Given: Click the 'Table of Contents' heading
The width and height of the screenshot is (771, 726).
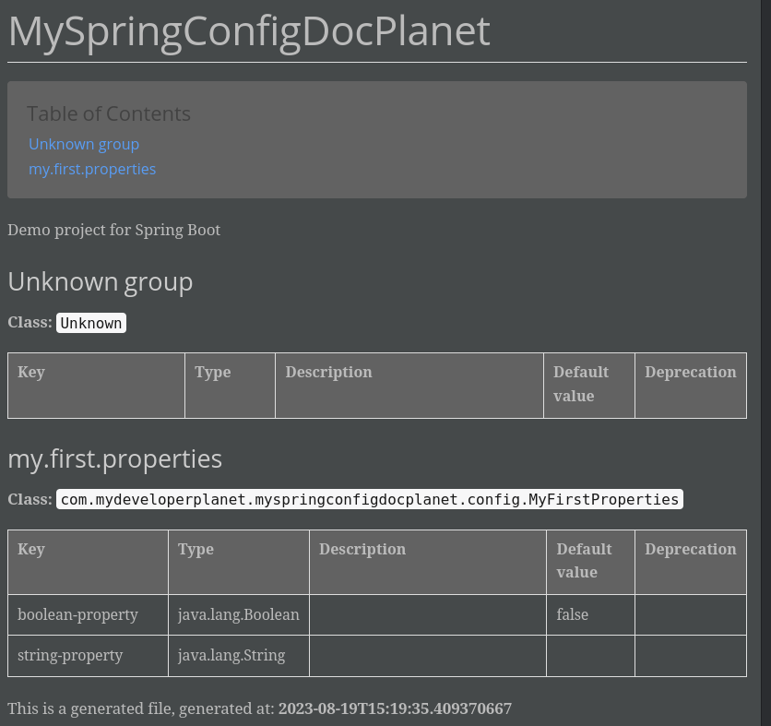Looking at the screenshot, I should coord(109,113).
